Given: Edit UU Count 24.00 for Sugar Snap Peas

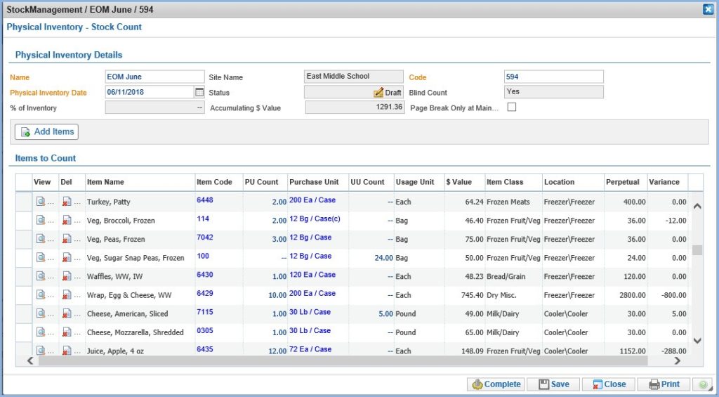Looking at the screenshot, I should (384, 258).
